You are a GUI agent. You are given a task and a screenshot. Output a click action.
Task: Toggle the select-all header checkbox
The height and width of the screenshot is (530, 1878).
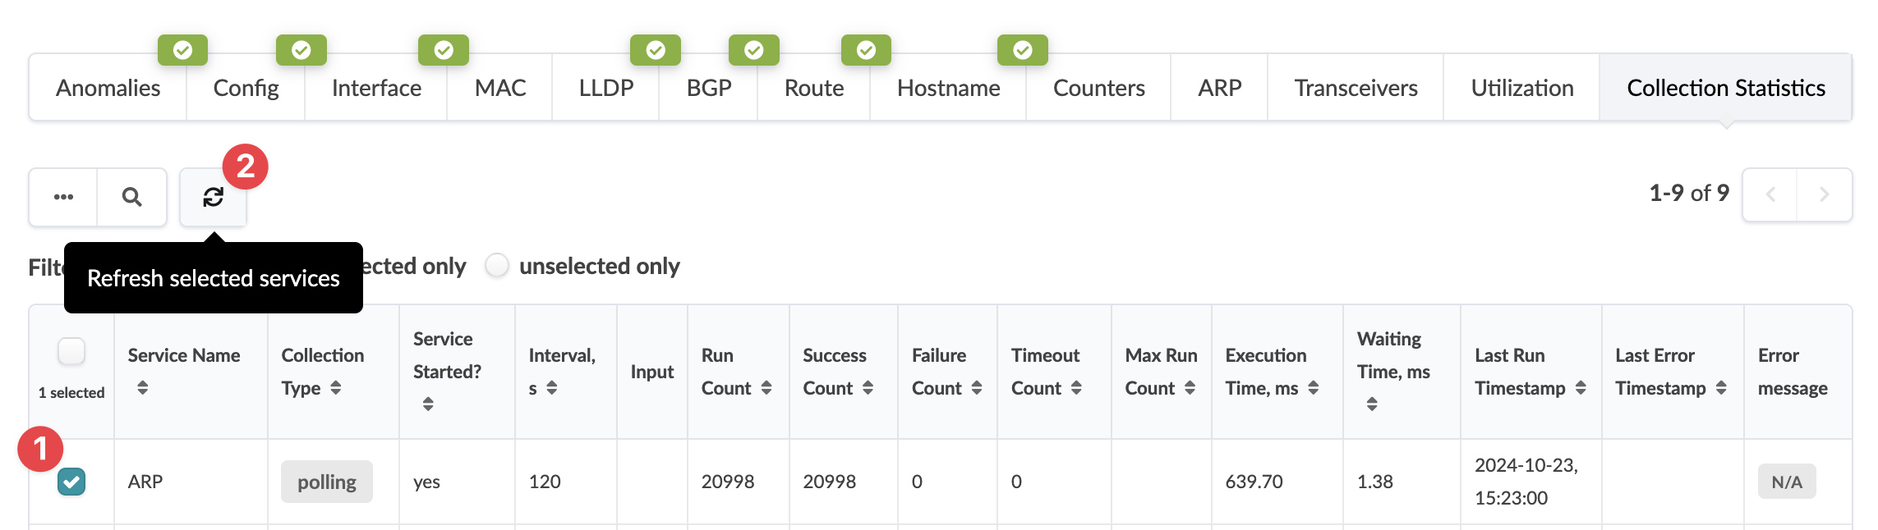(71, 351)
